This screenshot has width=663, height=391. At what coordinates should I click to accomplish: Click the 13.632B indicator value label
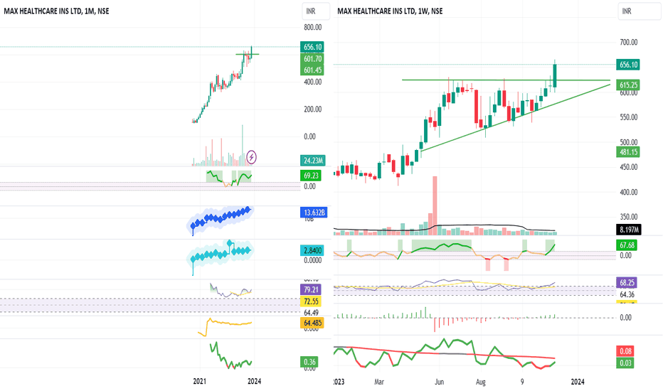pos(314,213)
